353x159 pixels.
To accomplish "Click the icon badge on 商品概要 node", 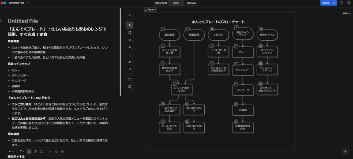I will coord(163,29).
